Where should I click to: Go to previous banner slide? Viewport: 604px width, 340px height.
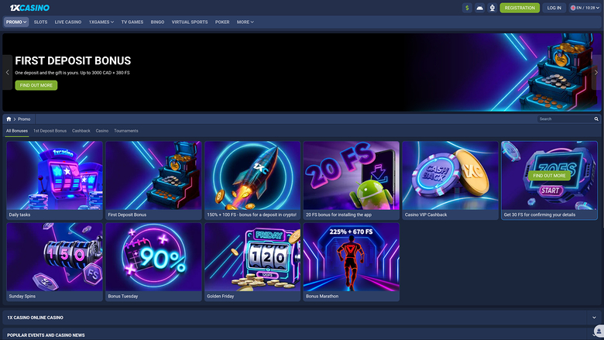click(x=7, y=72)
